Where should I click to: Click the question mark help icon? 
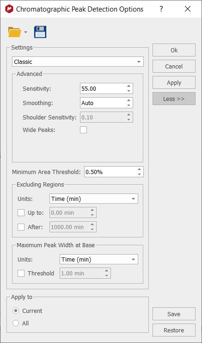click(161, 9)
